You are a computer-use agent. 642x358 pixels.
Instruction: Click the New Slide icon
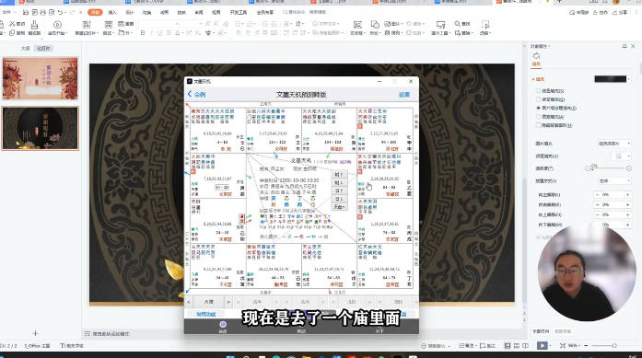[87, 25]
